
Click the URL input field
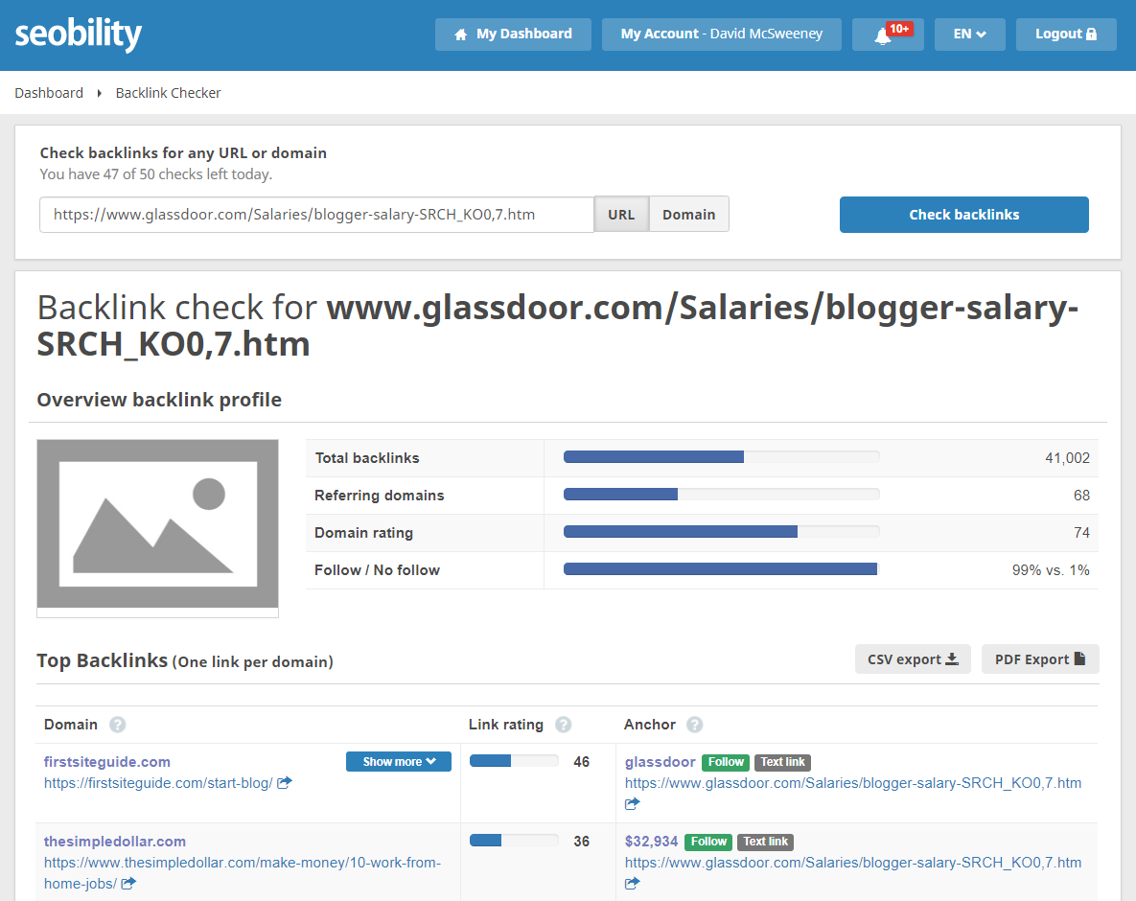point(316,215)
